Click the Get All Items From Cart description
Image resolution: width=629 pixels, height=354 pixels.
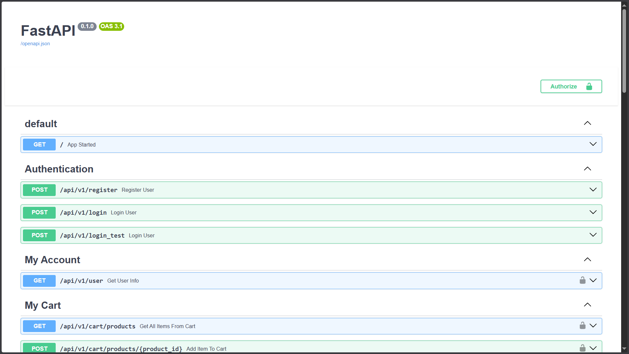point(167,326)
